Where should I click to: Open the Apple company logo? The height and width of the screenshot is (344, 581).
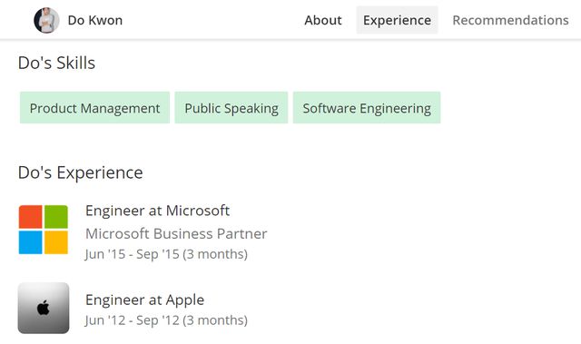(44, 308)
